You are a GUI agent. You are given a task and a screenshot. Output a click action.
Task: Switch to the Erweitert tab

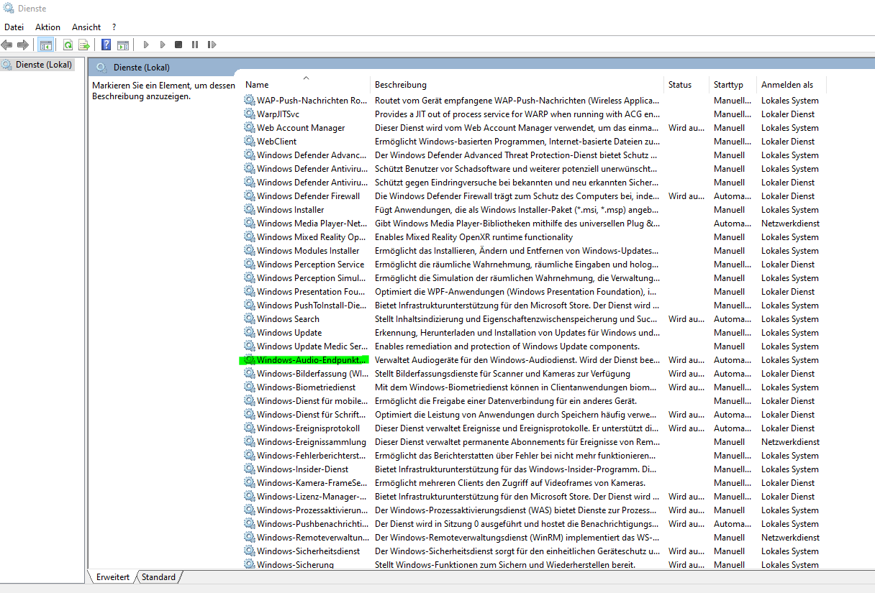click(x=113, y=577)
